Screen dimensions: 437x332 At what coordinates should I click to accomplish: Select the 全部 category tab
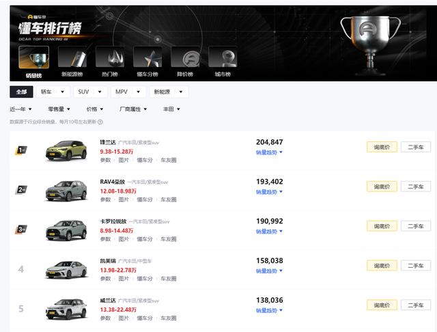click(x=21, y=92)
